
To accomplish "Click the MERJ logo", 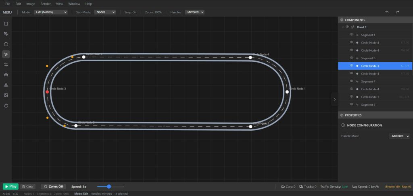I will tap(7, 12).
